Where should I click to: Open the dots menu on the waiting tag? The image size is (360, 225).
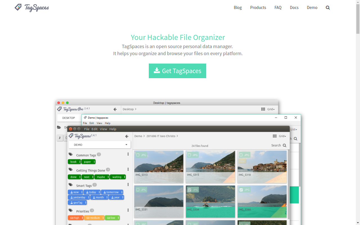click(x=124, y=177)
